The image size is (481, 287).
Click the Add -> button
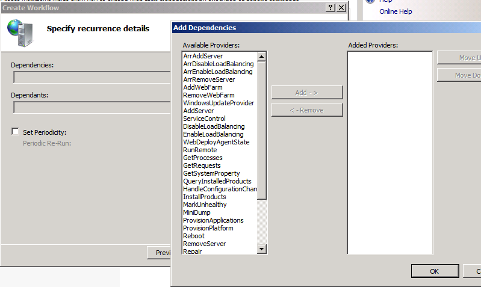(x=307, y=93)
